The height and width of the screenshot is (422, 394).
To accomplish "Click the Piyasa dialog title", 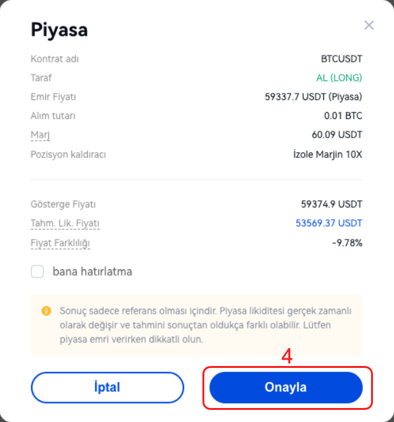I will pos(59,29).
